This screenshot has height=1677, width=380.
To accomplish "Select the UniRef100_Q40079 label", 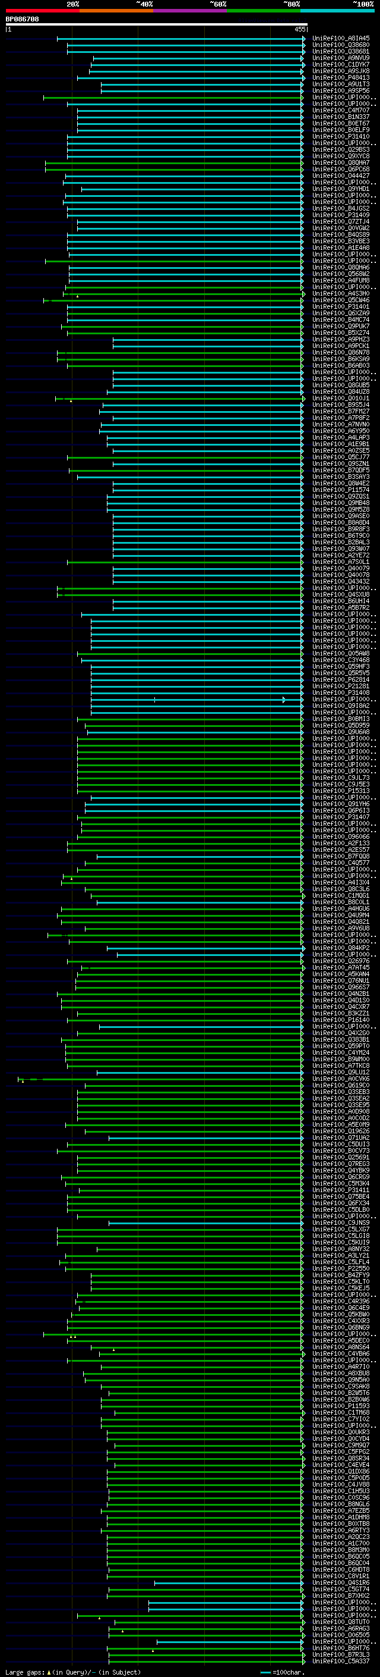I will pos(340,568).
